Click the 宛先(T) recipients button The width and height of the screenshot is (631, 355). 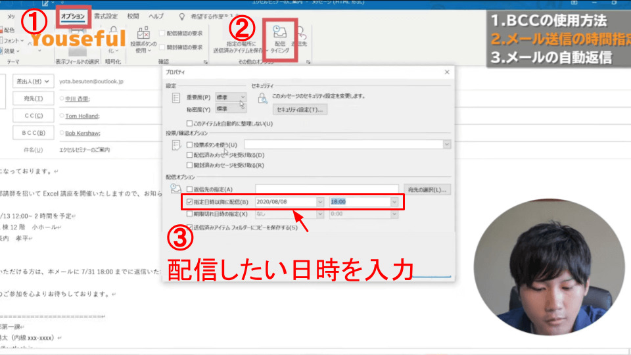point(33,99)
